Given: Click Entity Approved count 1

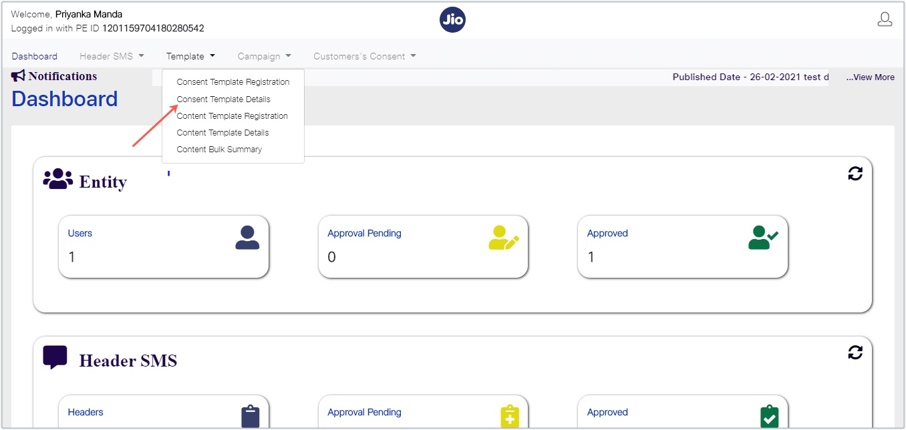Looking at the screenshot, I should point(591,257).
